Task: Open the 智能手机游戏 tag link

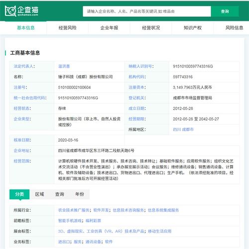Action: [70, 221]
